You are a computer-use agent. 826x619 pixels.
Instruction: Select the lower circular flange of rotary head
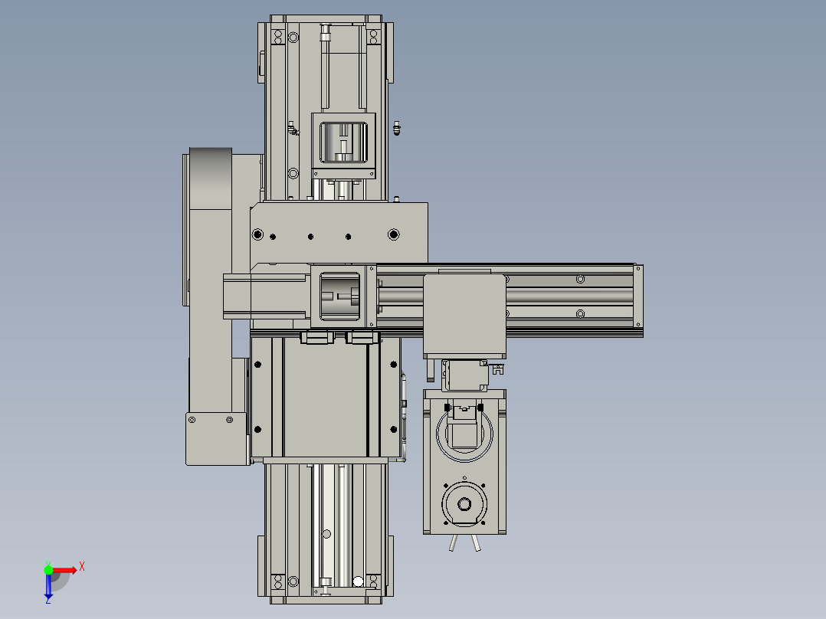(464, 504)
